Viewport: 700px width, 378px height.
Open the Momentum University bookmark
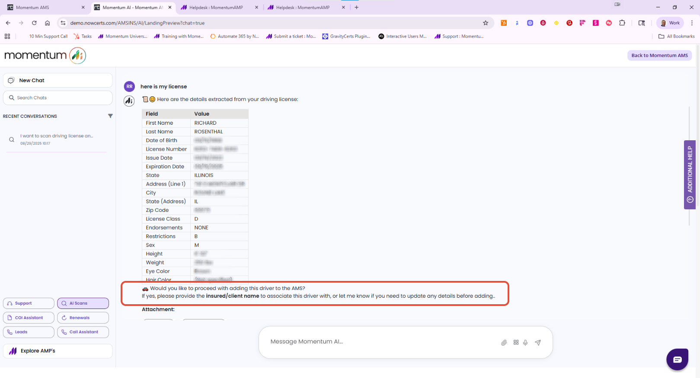[x=122, y=36]
